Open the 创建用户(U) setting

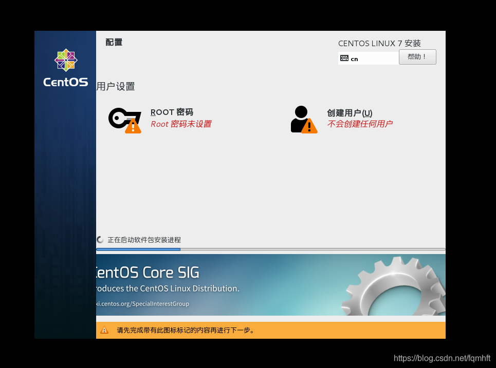pos(350,113)
